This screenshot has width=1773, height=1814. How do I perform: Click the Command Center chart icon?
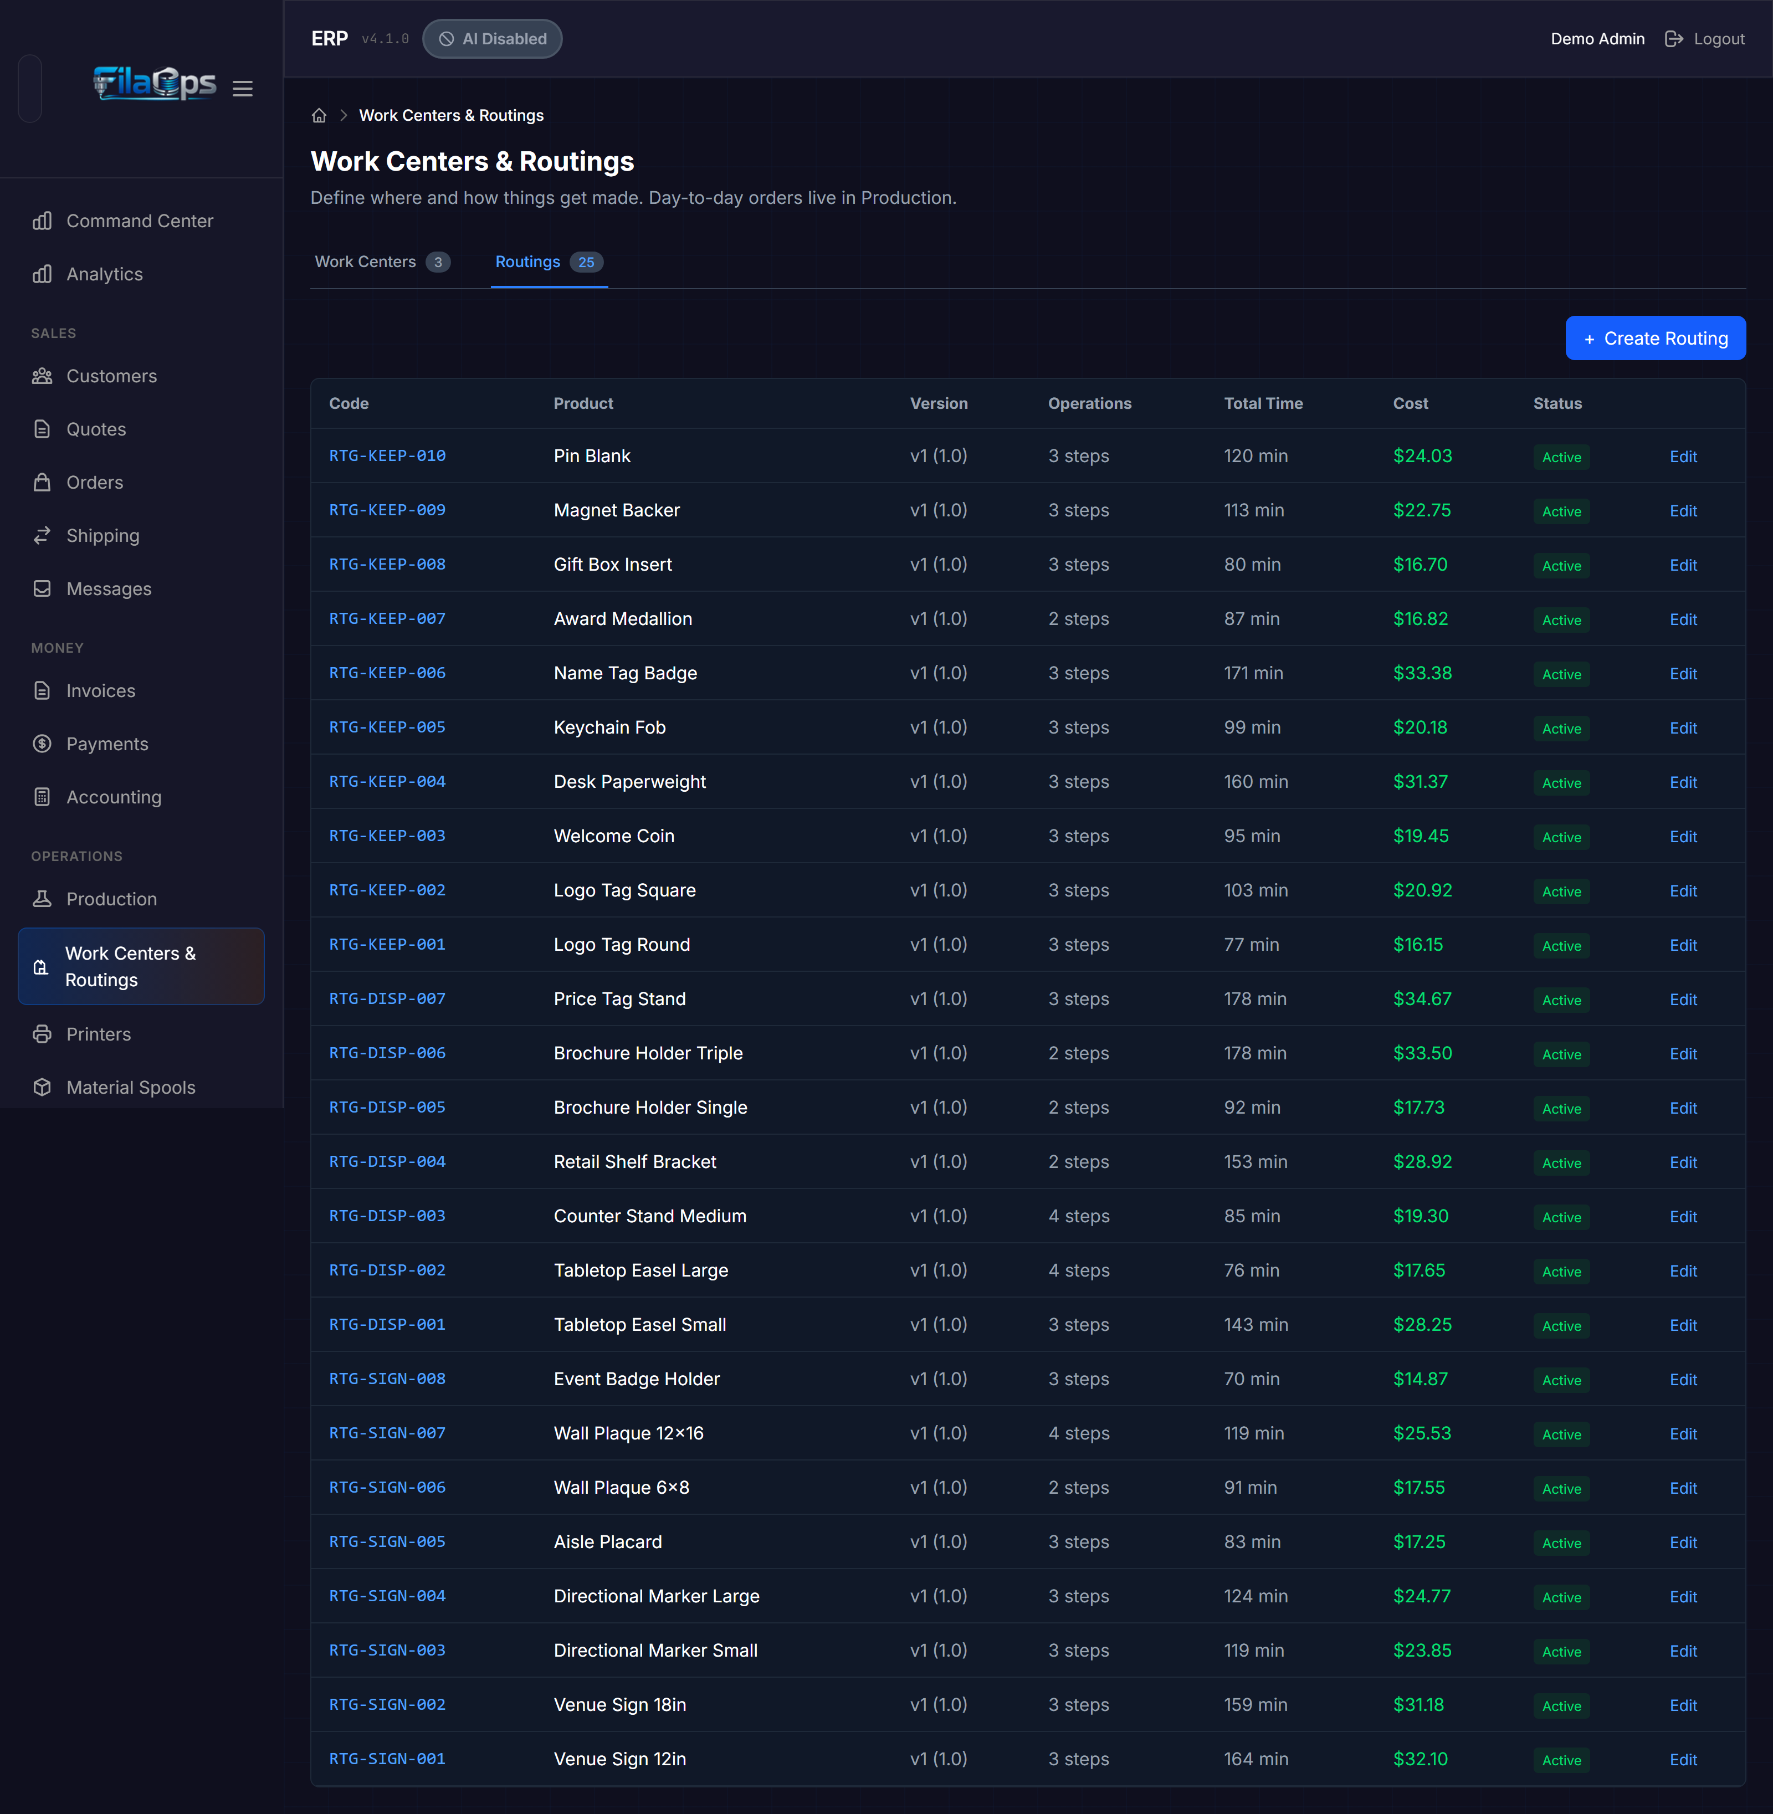pos(42,221)
